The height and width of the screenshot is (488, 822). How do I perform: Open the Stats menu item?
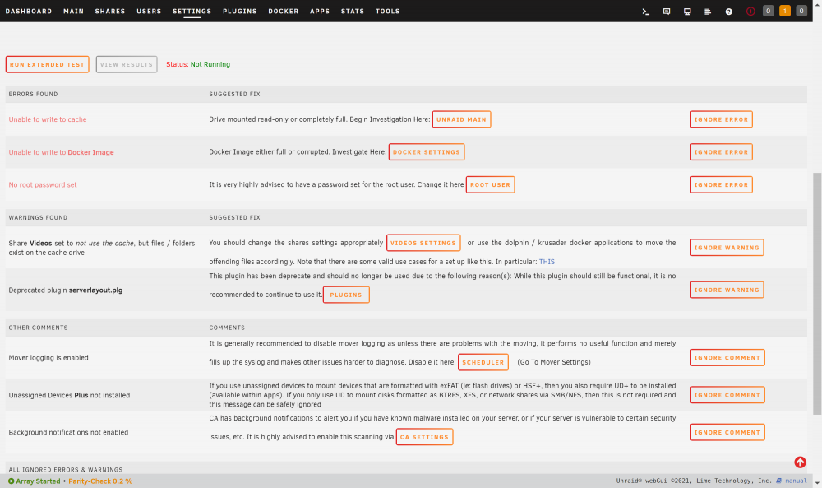tap(353, 11)
